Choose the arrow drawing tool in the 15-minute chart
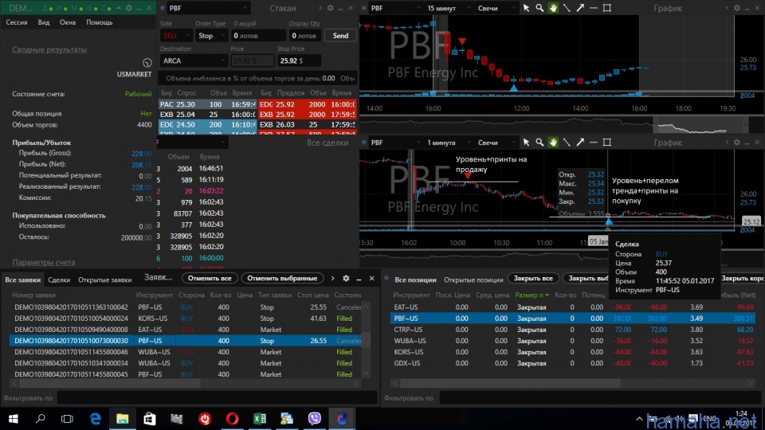Screen dimensions: 765x430 (x=580, y=8)
